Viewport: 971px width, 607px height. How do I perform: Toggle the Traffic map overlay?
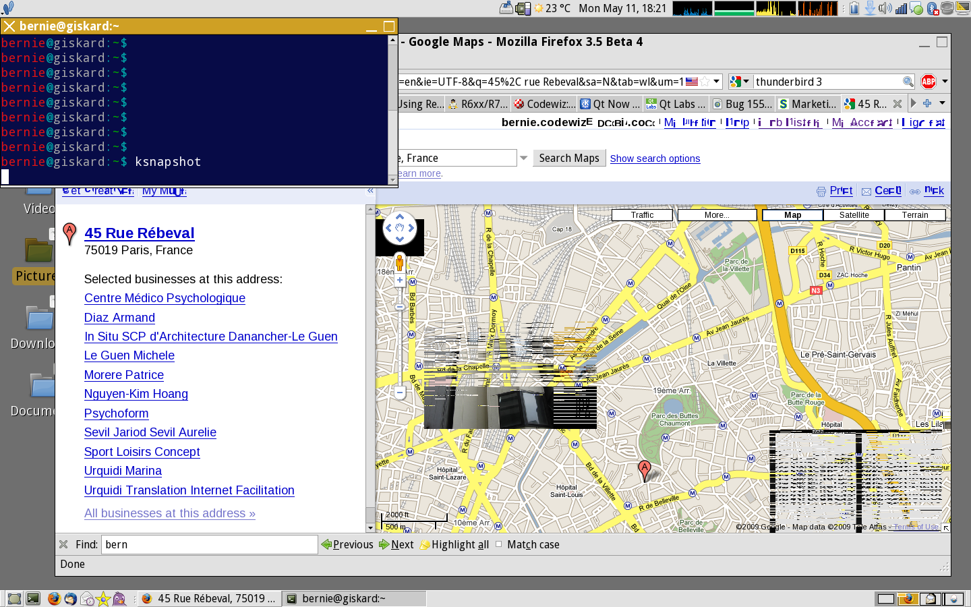(x=642, y=215)
